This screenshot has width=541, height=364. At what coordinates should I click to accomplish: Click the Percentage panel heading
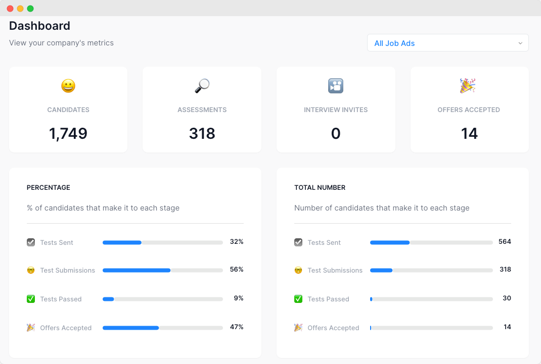pos(48,187)
